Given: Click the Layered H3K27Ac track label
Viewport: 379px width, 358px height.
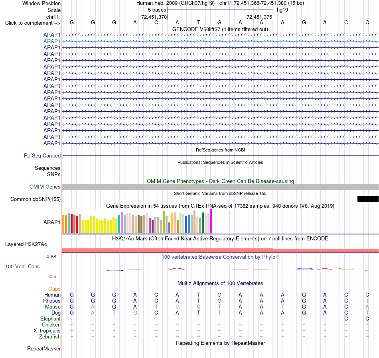Looking at the screenshot, I should tap(26, 244).
